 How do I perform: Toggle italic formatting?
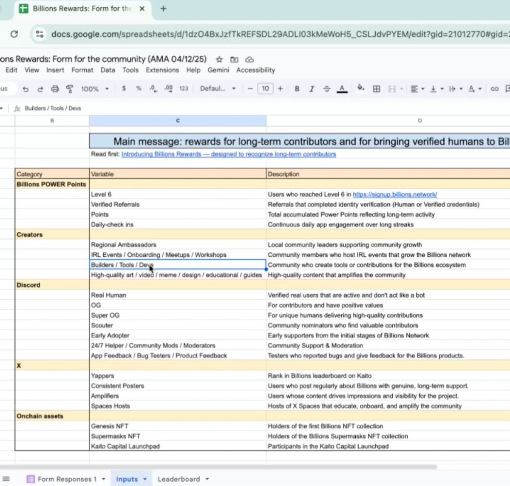pyautogui.click(x=312, y=88)
